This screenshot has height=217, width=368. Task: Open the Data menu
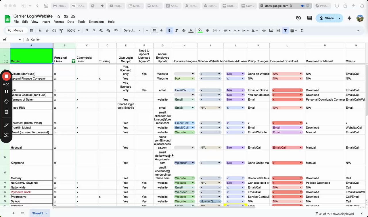click(x=71, y=22)
